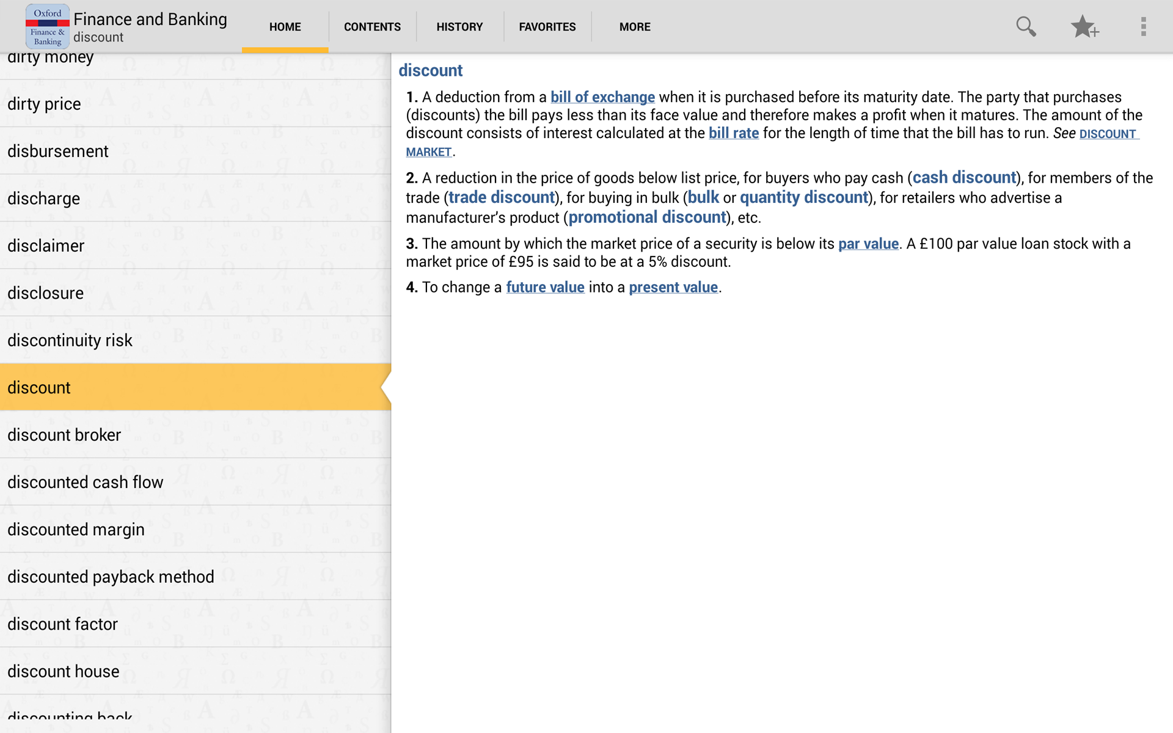The image size is (1173, 733).
Task: Follow the bill rate cross-reference
Action: tap(734, 133)
